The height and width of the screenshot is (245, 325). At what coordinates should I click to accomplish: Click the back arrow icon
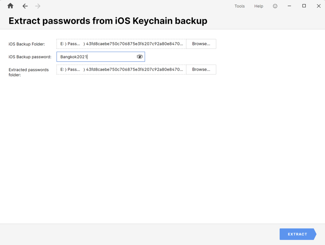25,6
